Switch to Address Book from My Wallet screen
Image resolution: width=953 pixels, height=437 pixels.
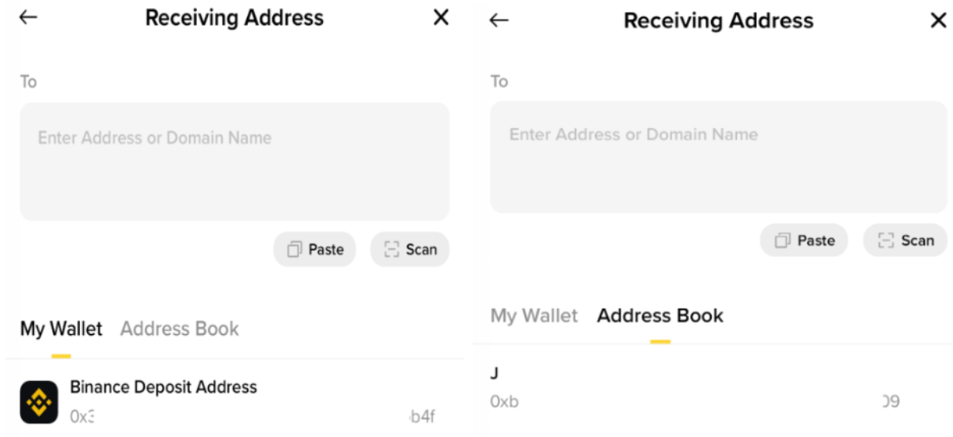(180, 329)
